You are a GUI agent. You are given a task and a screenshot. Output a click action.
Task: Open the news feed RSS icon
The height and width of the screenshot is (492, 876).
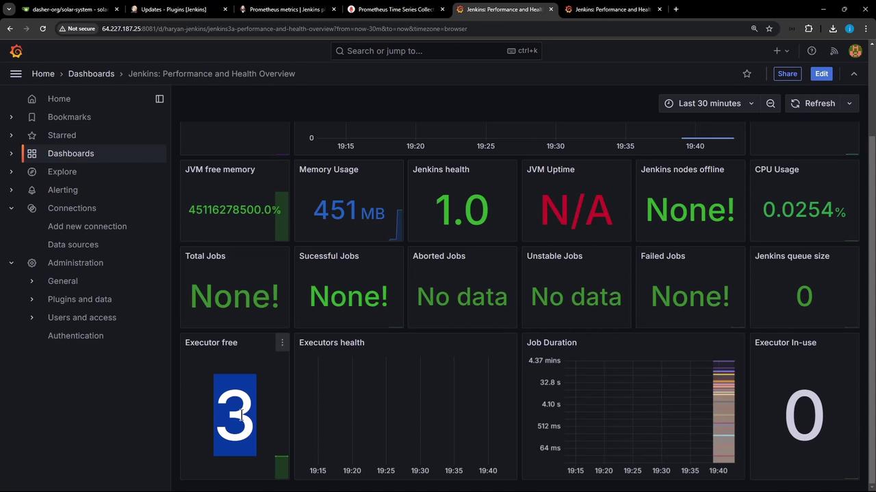[x=834, y=51]
